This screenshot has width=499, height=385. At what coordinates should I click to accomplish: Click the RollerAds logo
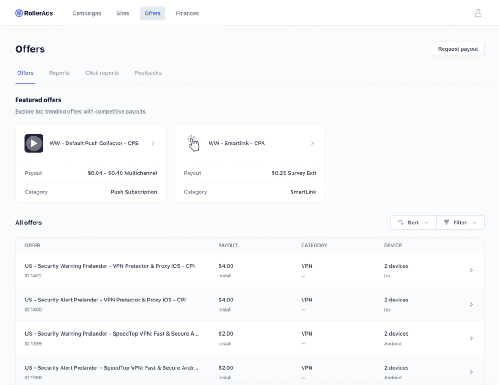click(34, 13)
